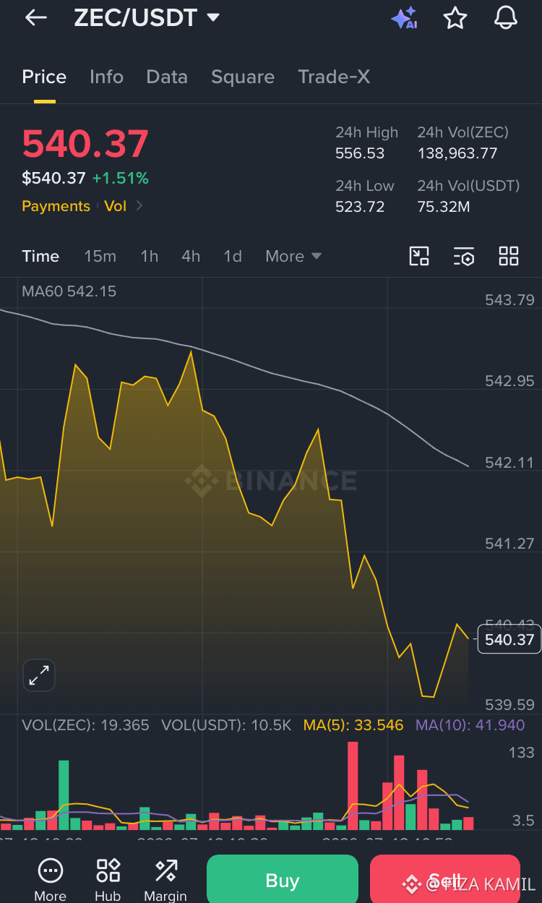Open price alerts bell icon
Viewport: 542px width, 903px height.
pyautogui.click(x=506, y=18)
